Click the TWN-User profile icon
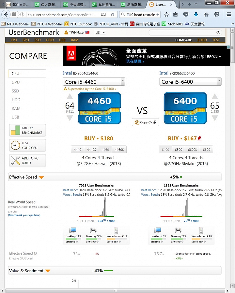 [x=66, y=33]
